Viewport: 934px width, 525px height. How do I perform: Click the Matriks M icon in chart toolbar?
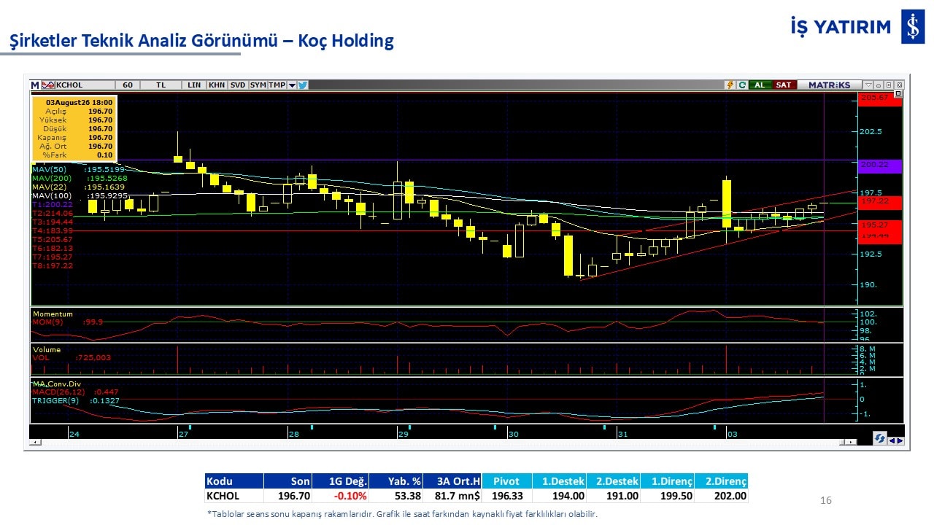[34, 85]
